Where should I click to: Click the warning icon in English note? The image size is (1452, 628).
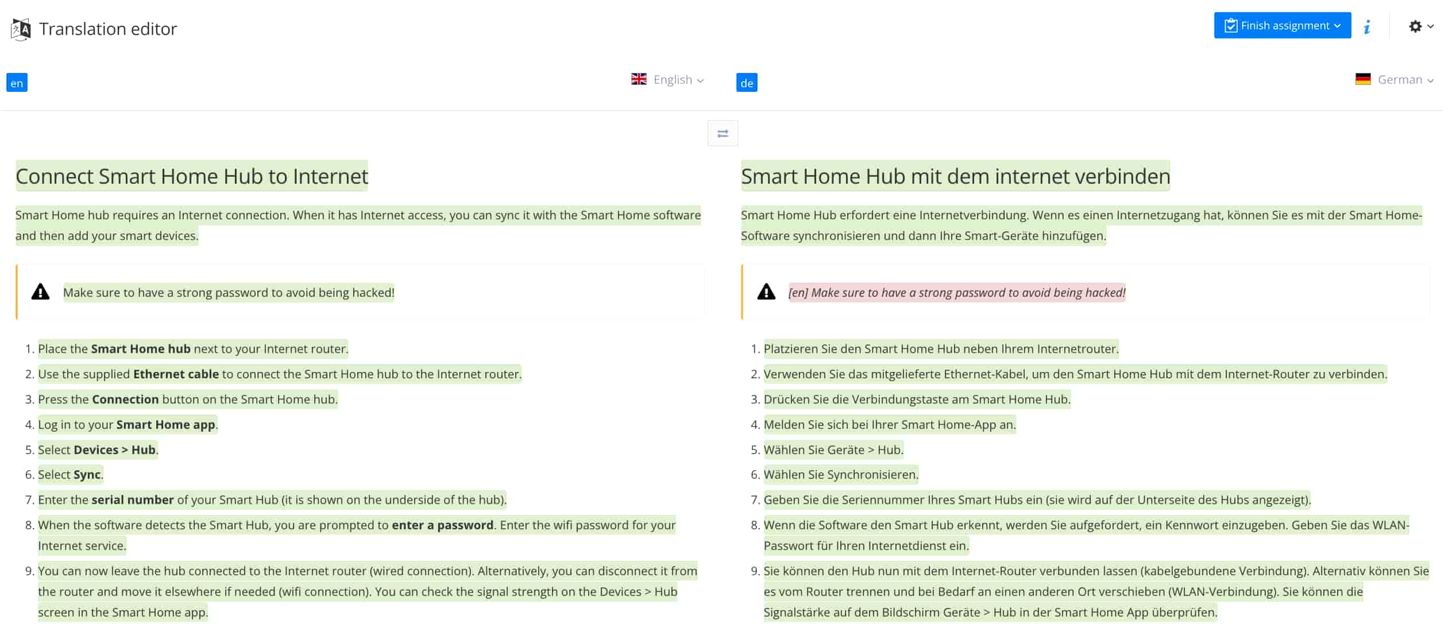40,292
